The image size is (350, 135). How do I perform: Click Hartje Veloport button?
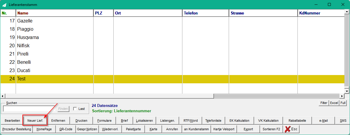pos(224,129)
